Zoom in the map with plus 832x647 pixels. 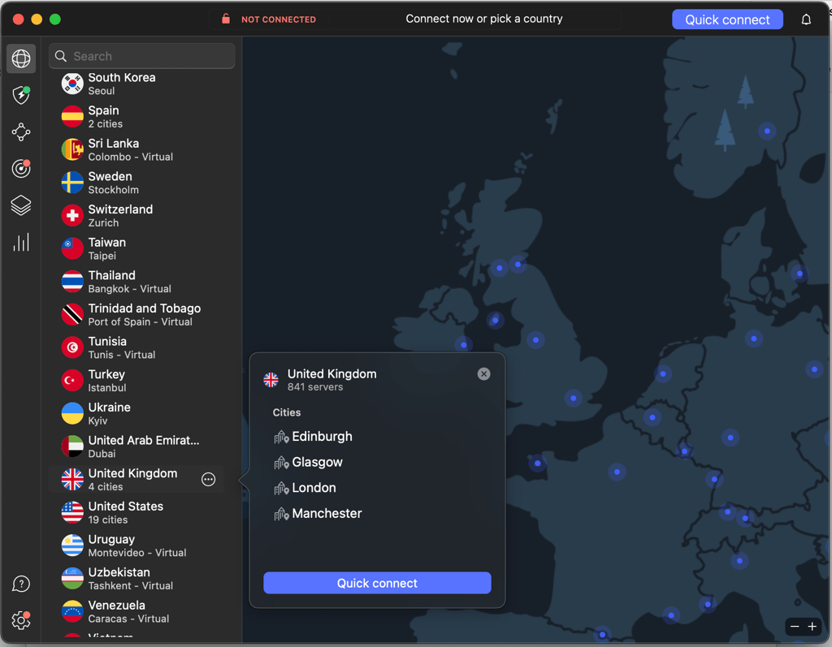click(812, 627)
